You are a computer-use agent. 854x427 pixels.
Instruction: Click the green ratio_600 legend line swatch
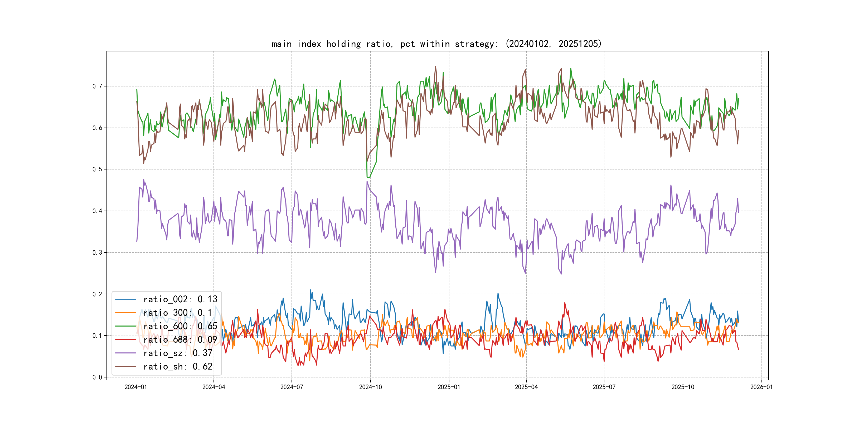(125, 326)
